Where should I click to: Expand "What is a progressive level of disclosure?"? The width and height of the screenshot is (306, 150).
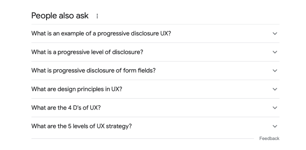[156, 52]
